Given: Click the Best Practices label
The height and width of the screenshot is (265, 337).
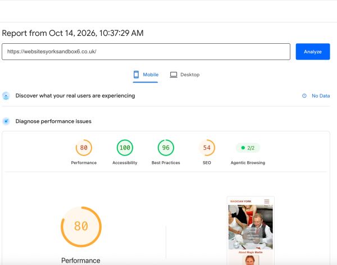Looking at the screenshot, I should pos(166,163).
